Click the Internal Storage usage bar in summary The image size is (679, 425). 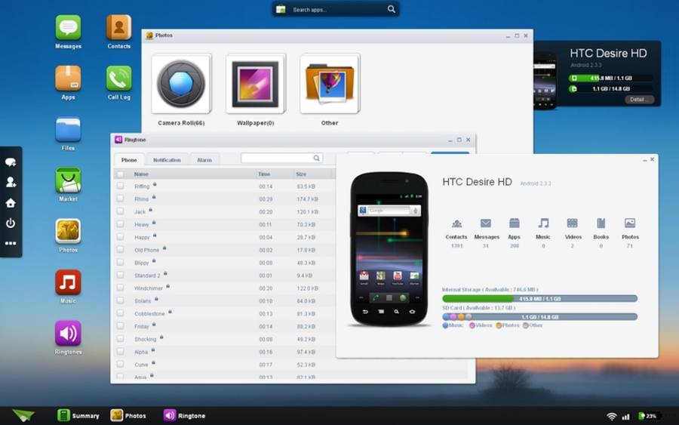[x=539, y=298]
